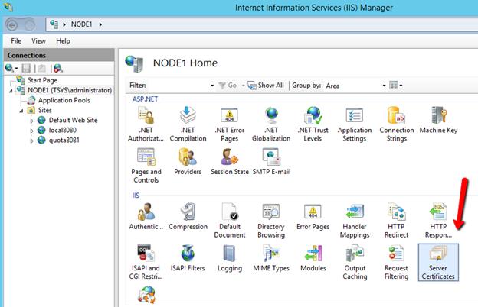Open the Server Certificates feature
Viewport: 478px width, 307px height.
point(438,262)
